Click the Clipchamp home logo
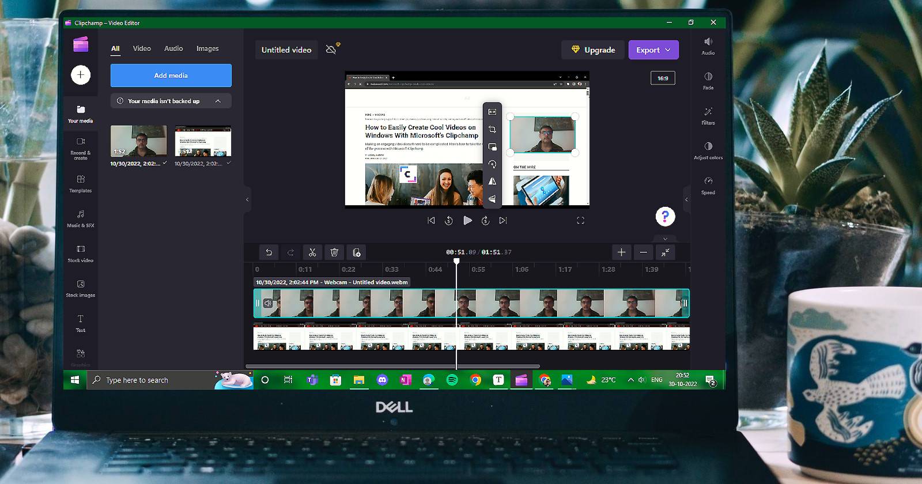This screenshot has width=922, height=484. [81, 44]
